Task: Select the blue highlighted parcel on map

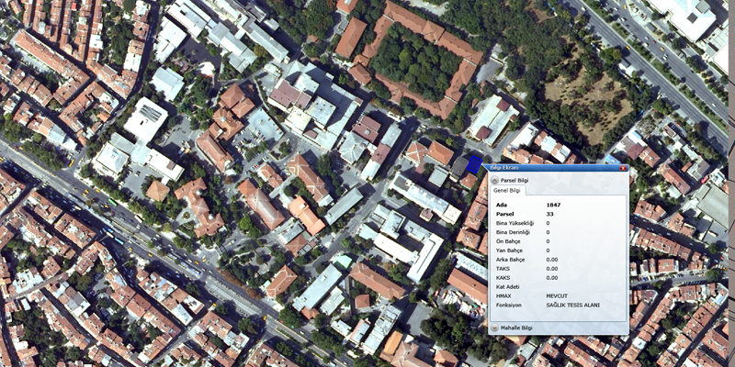Action: [x=474, y=164]
